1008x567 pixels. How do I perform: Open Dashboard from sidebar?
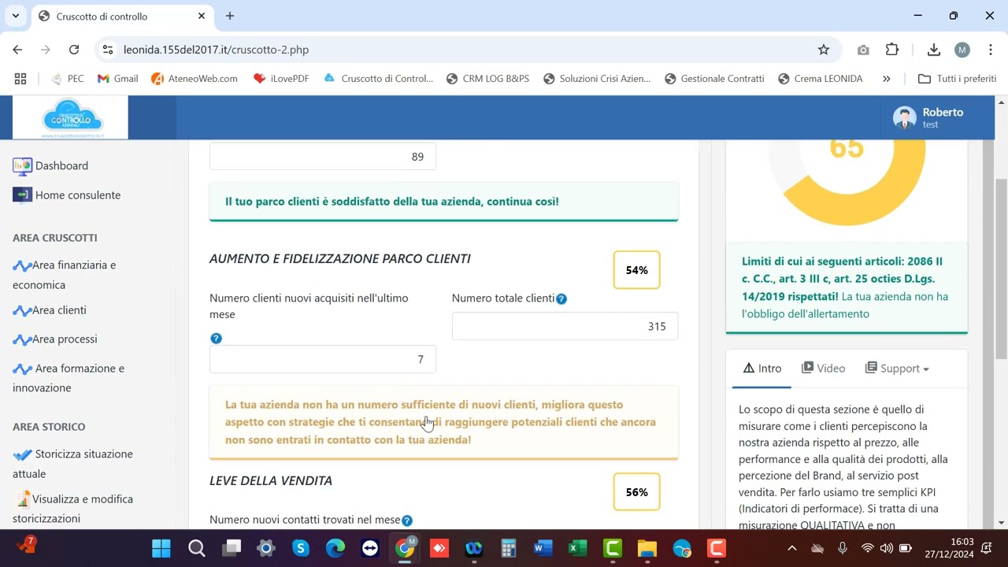tap(61, 166)
